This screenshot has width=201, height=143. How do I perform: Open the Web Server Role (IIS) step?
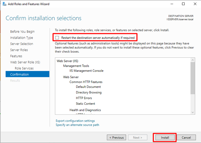(25, 62)
